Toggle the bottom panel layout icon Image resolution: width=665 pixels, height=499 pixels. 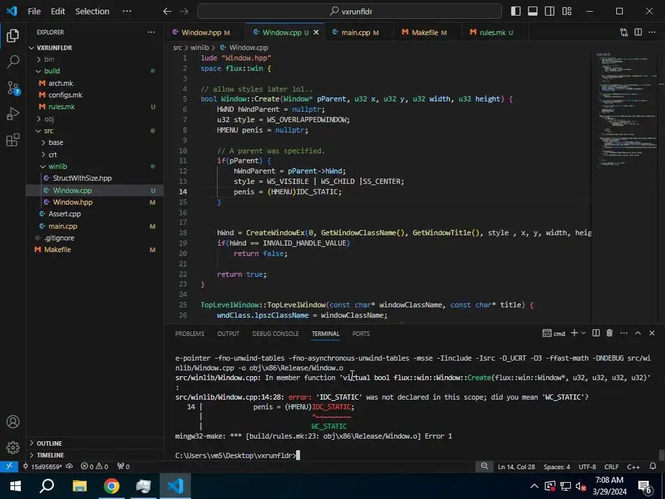coord(533,12)
